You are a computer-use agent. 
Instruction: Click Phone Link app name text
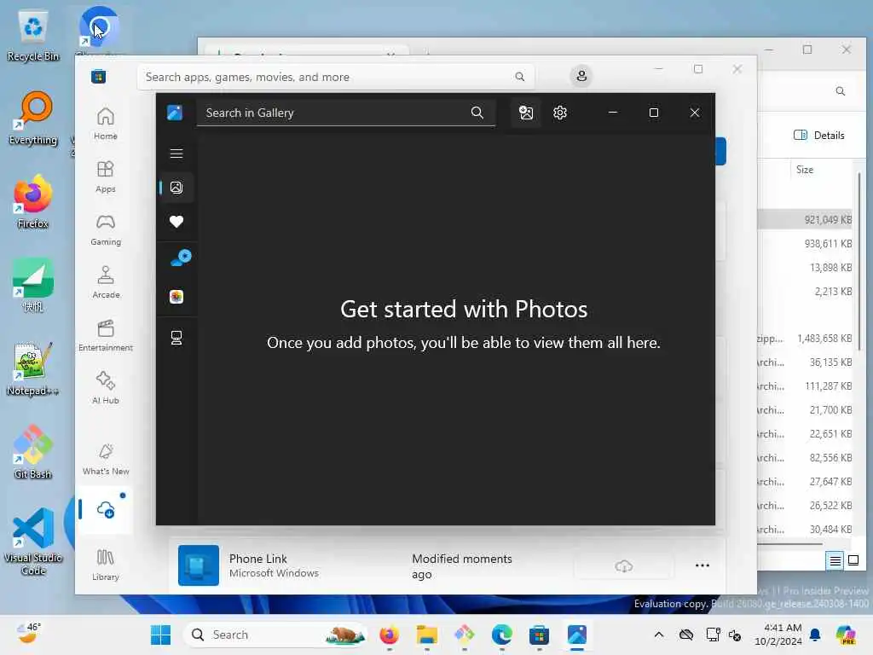click(x=257, y=559)
